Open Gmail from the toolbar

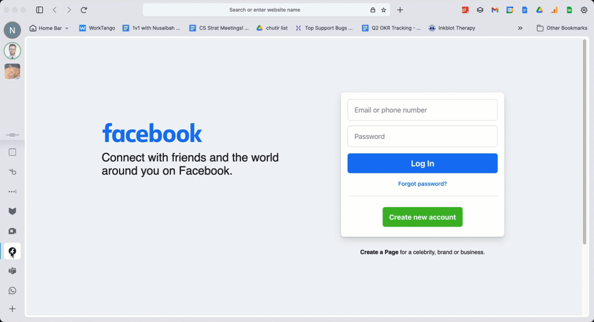[495, 10]
